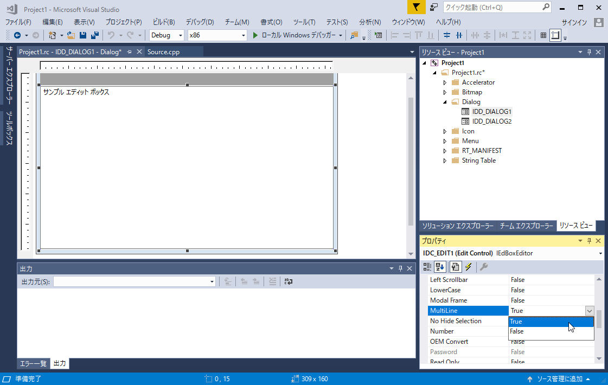Open the MultiLine value dropdown arrow
608x385 pixels.
click(590, 311)
